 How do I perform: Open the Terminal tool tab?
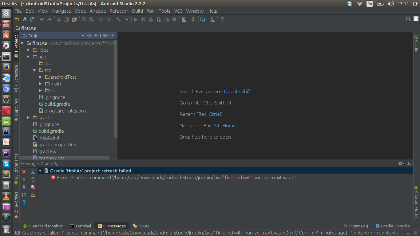click(x=81, y=226)
